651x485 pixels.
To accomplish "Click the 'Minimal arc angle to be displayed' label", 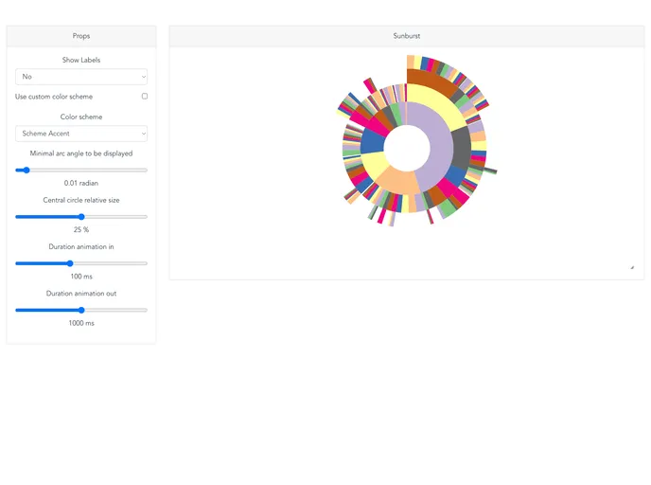I will pyautogui.click(x=81, y=153).
